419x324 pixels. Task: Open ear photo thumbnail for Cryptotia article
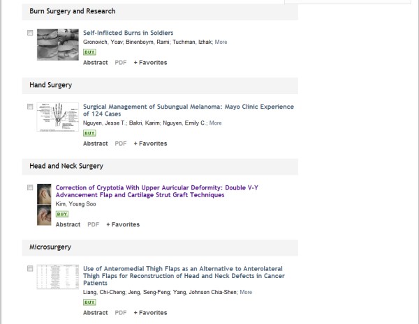click(43, 203)
